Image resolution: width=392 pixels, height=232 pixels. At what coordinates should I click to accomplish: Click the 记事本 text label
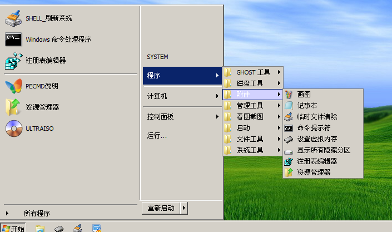coord(307,105)
